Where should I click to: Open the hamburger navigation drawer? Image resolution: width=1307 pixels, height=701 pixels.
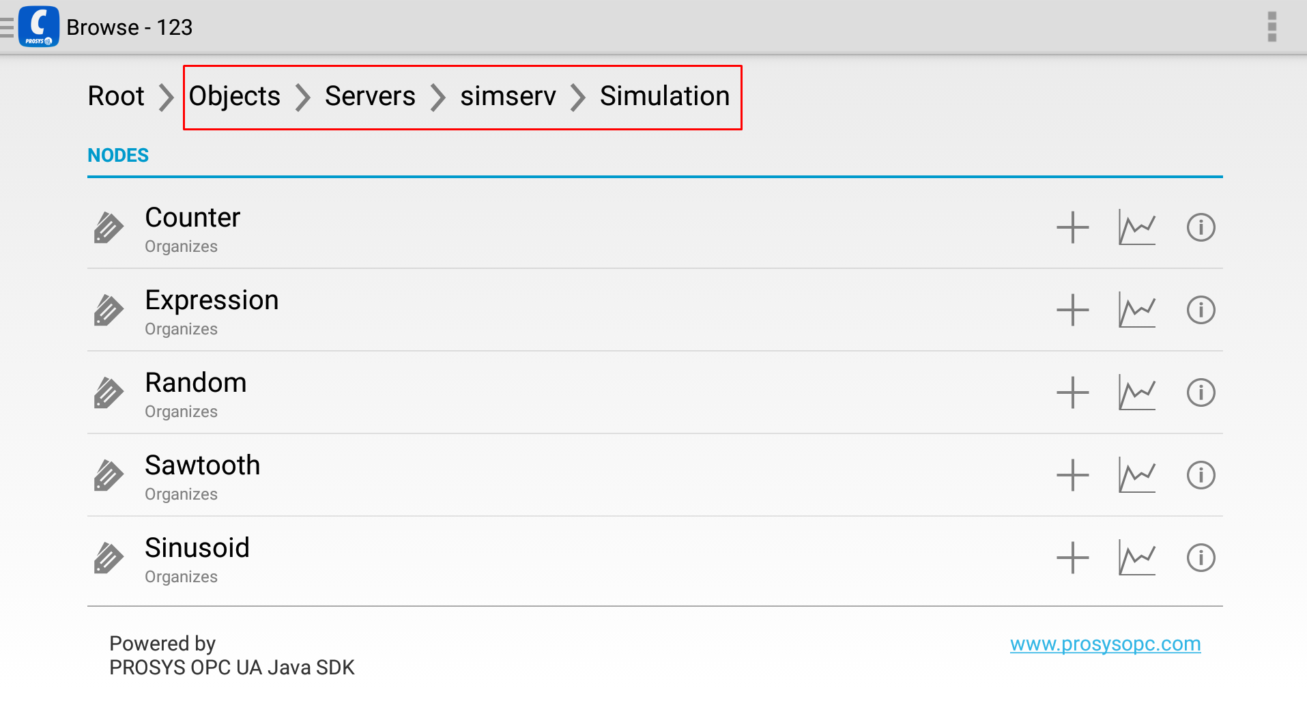pos(8,27)
